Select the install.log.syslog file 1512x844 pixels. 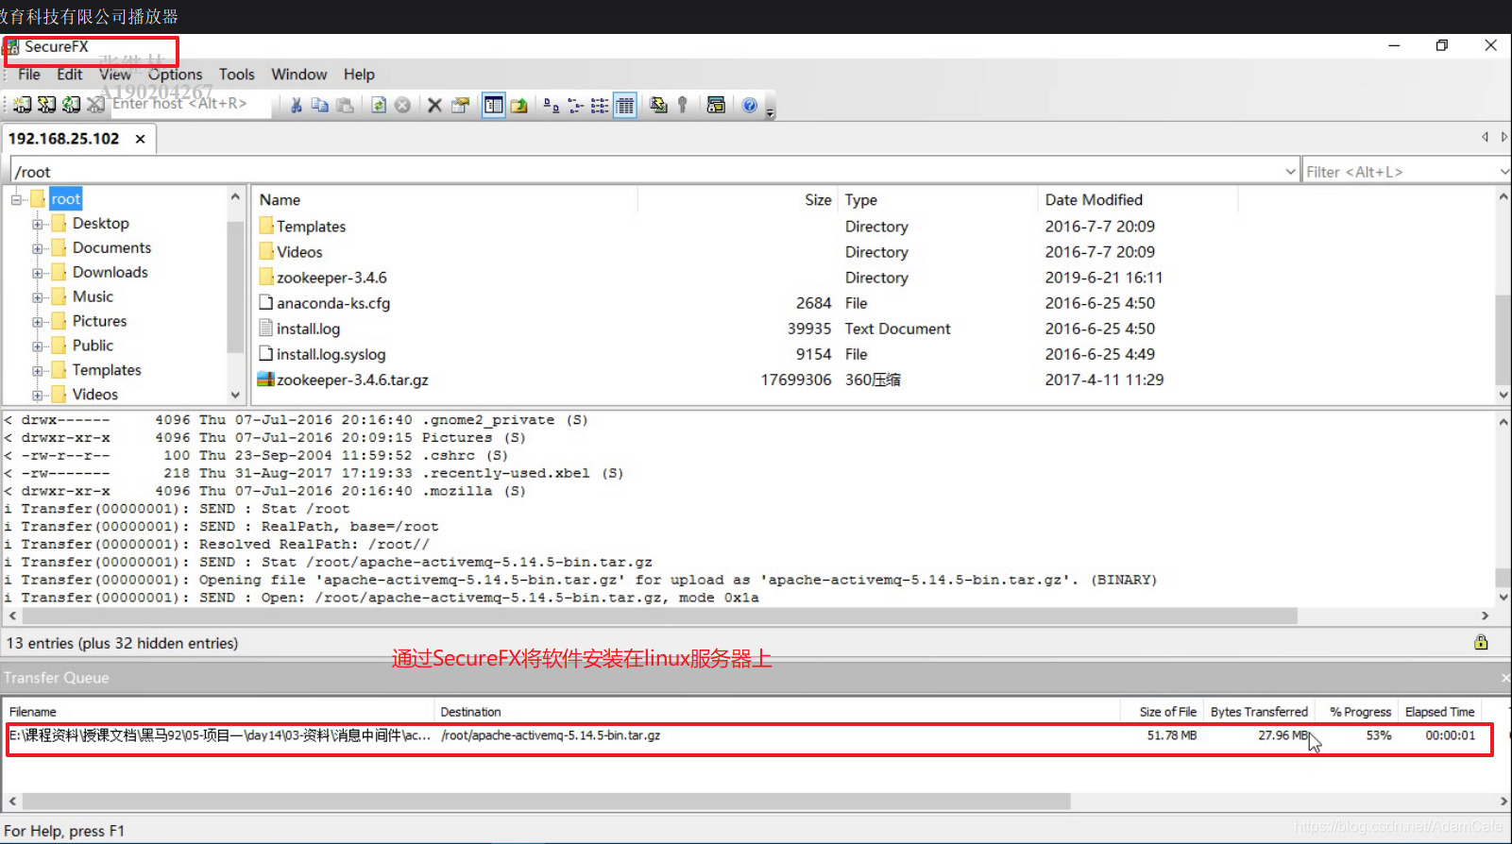(x=331, y=354)
